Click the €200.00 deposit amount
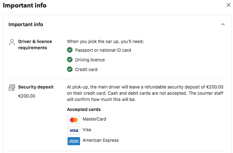233x153 pixels. pos(27,96)
